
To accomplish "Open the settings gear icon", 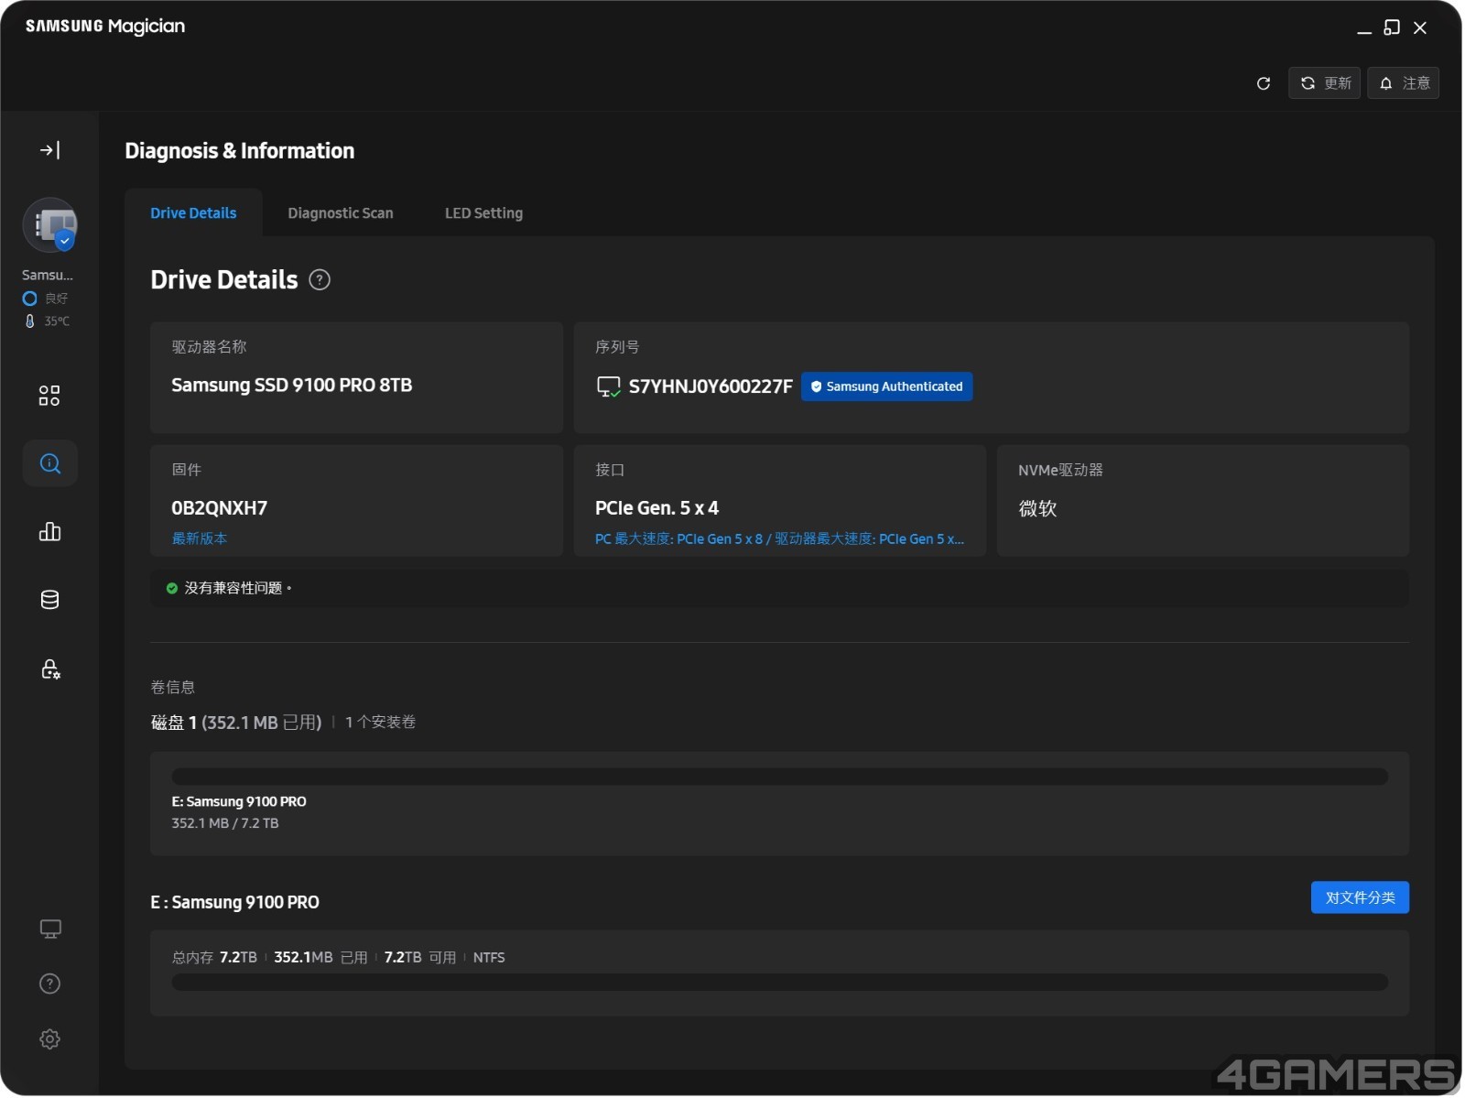I will [x=50, y=1040].
